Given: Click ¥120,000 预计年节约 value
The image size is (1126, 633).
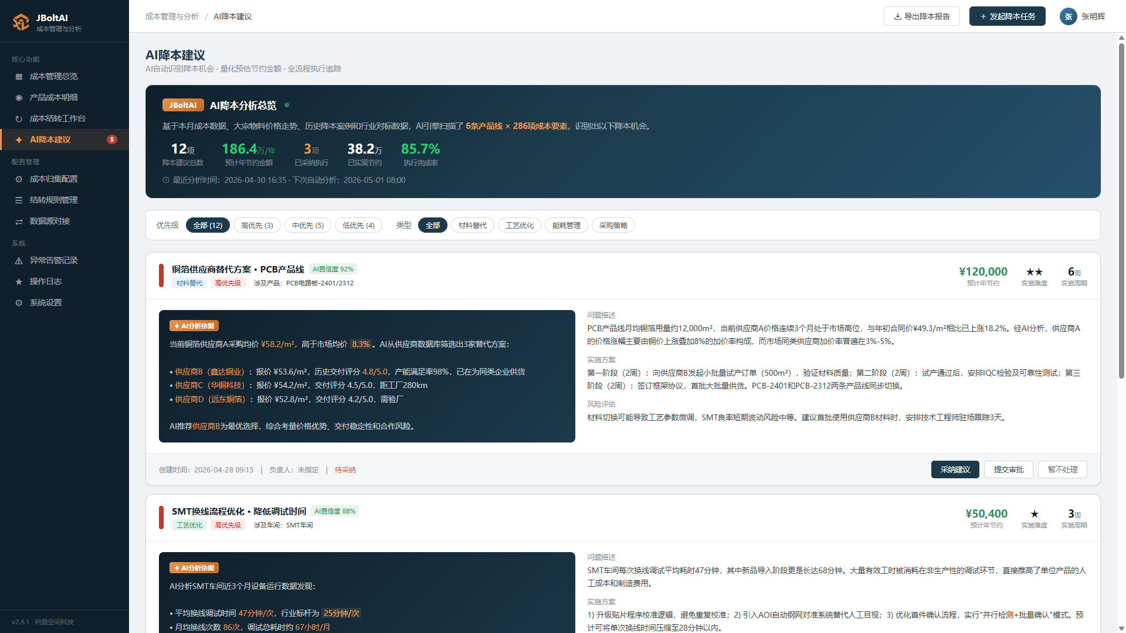Looking at the screenshot, I should 983,271.
